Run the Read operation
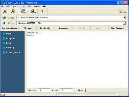Image resolution: width=129 pixels, height=97 pixels. (x=9, y=43)
